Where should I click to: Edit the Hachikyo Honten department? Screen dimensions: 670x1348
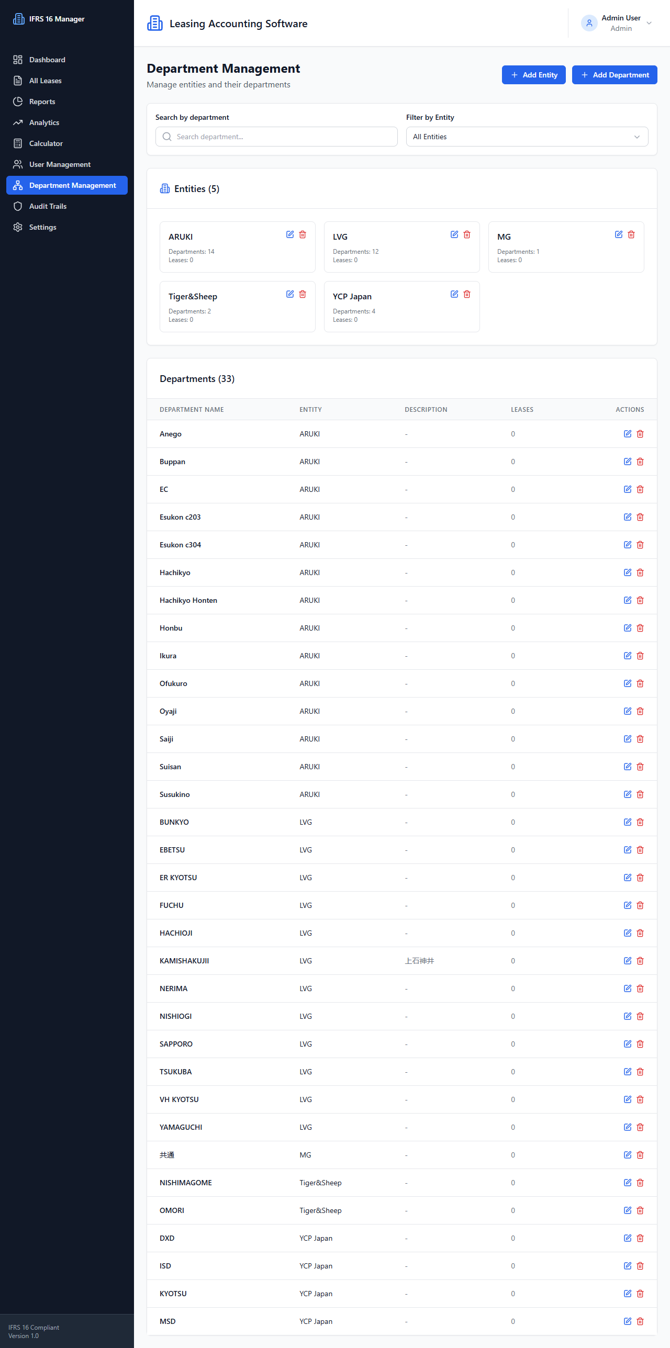click(628, 600)
